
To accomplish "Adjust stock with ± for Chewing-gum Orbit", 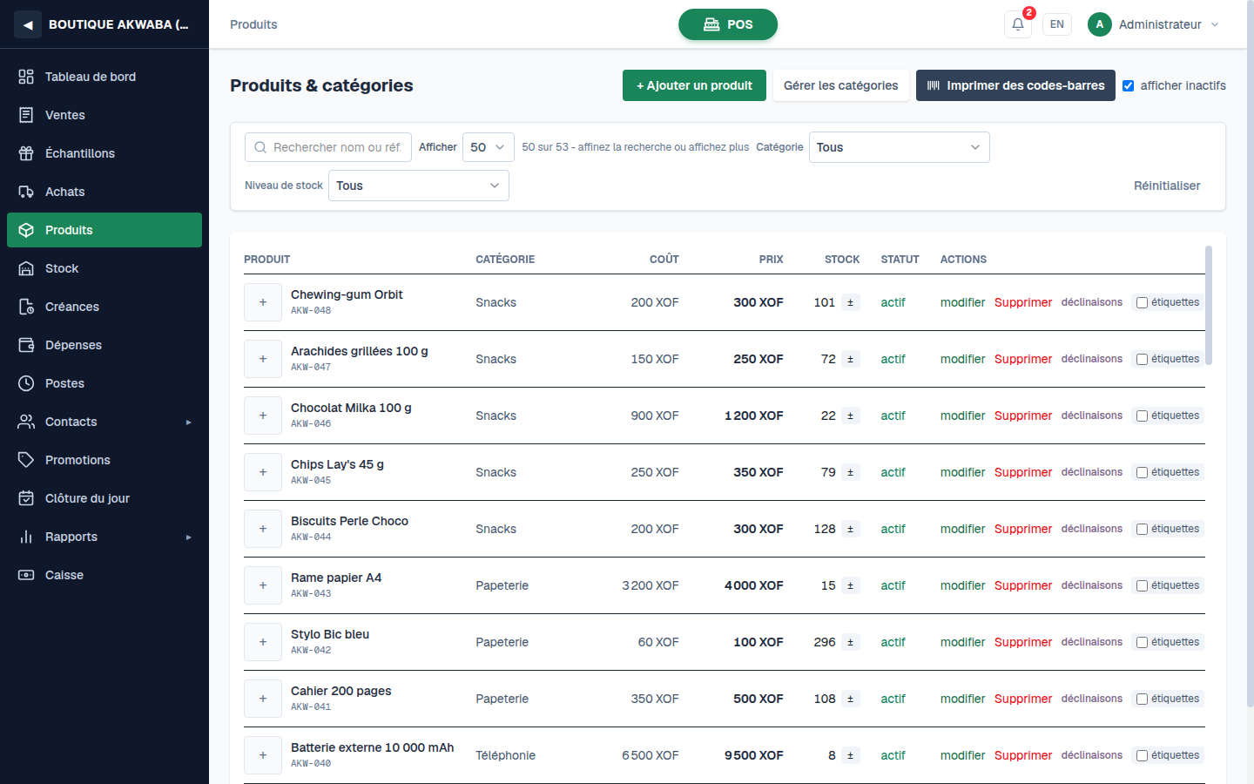I will pyautogui.click(x=851, y=302).
